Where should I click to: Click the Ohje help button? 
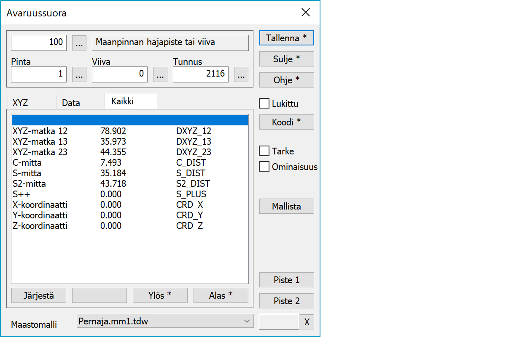coord(286,80)
